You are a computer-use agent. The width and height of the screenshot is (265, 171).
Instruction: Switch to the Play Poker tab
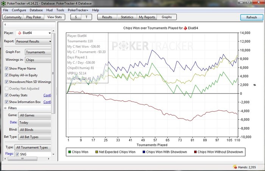34,17
